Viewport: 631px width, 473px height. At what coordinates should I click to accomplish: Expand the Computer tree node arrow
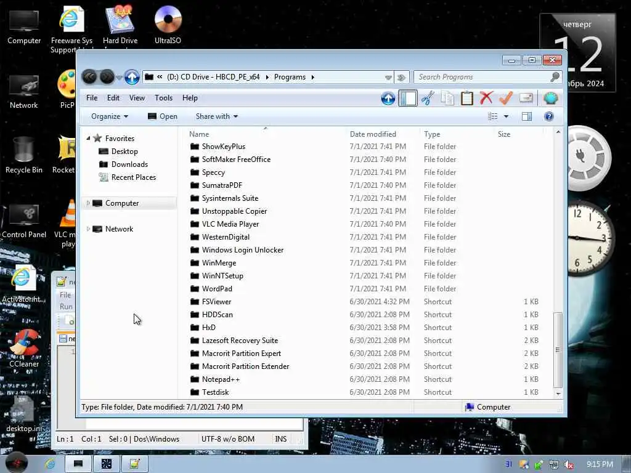point(88,203)
